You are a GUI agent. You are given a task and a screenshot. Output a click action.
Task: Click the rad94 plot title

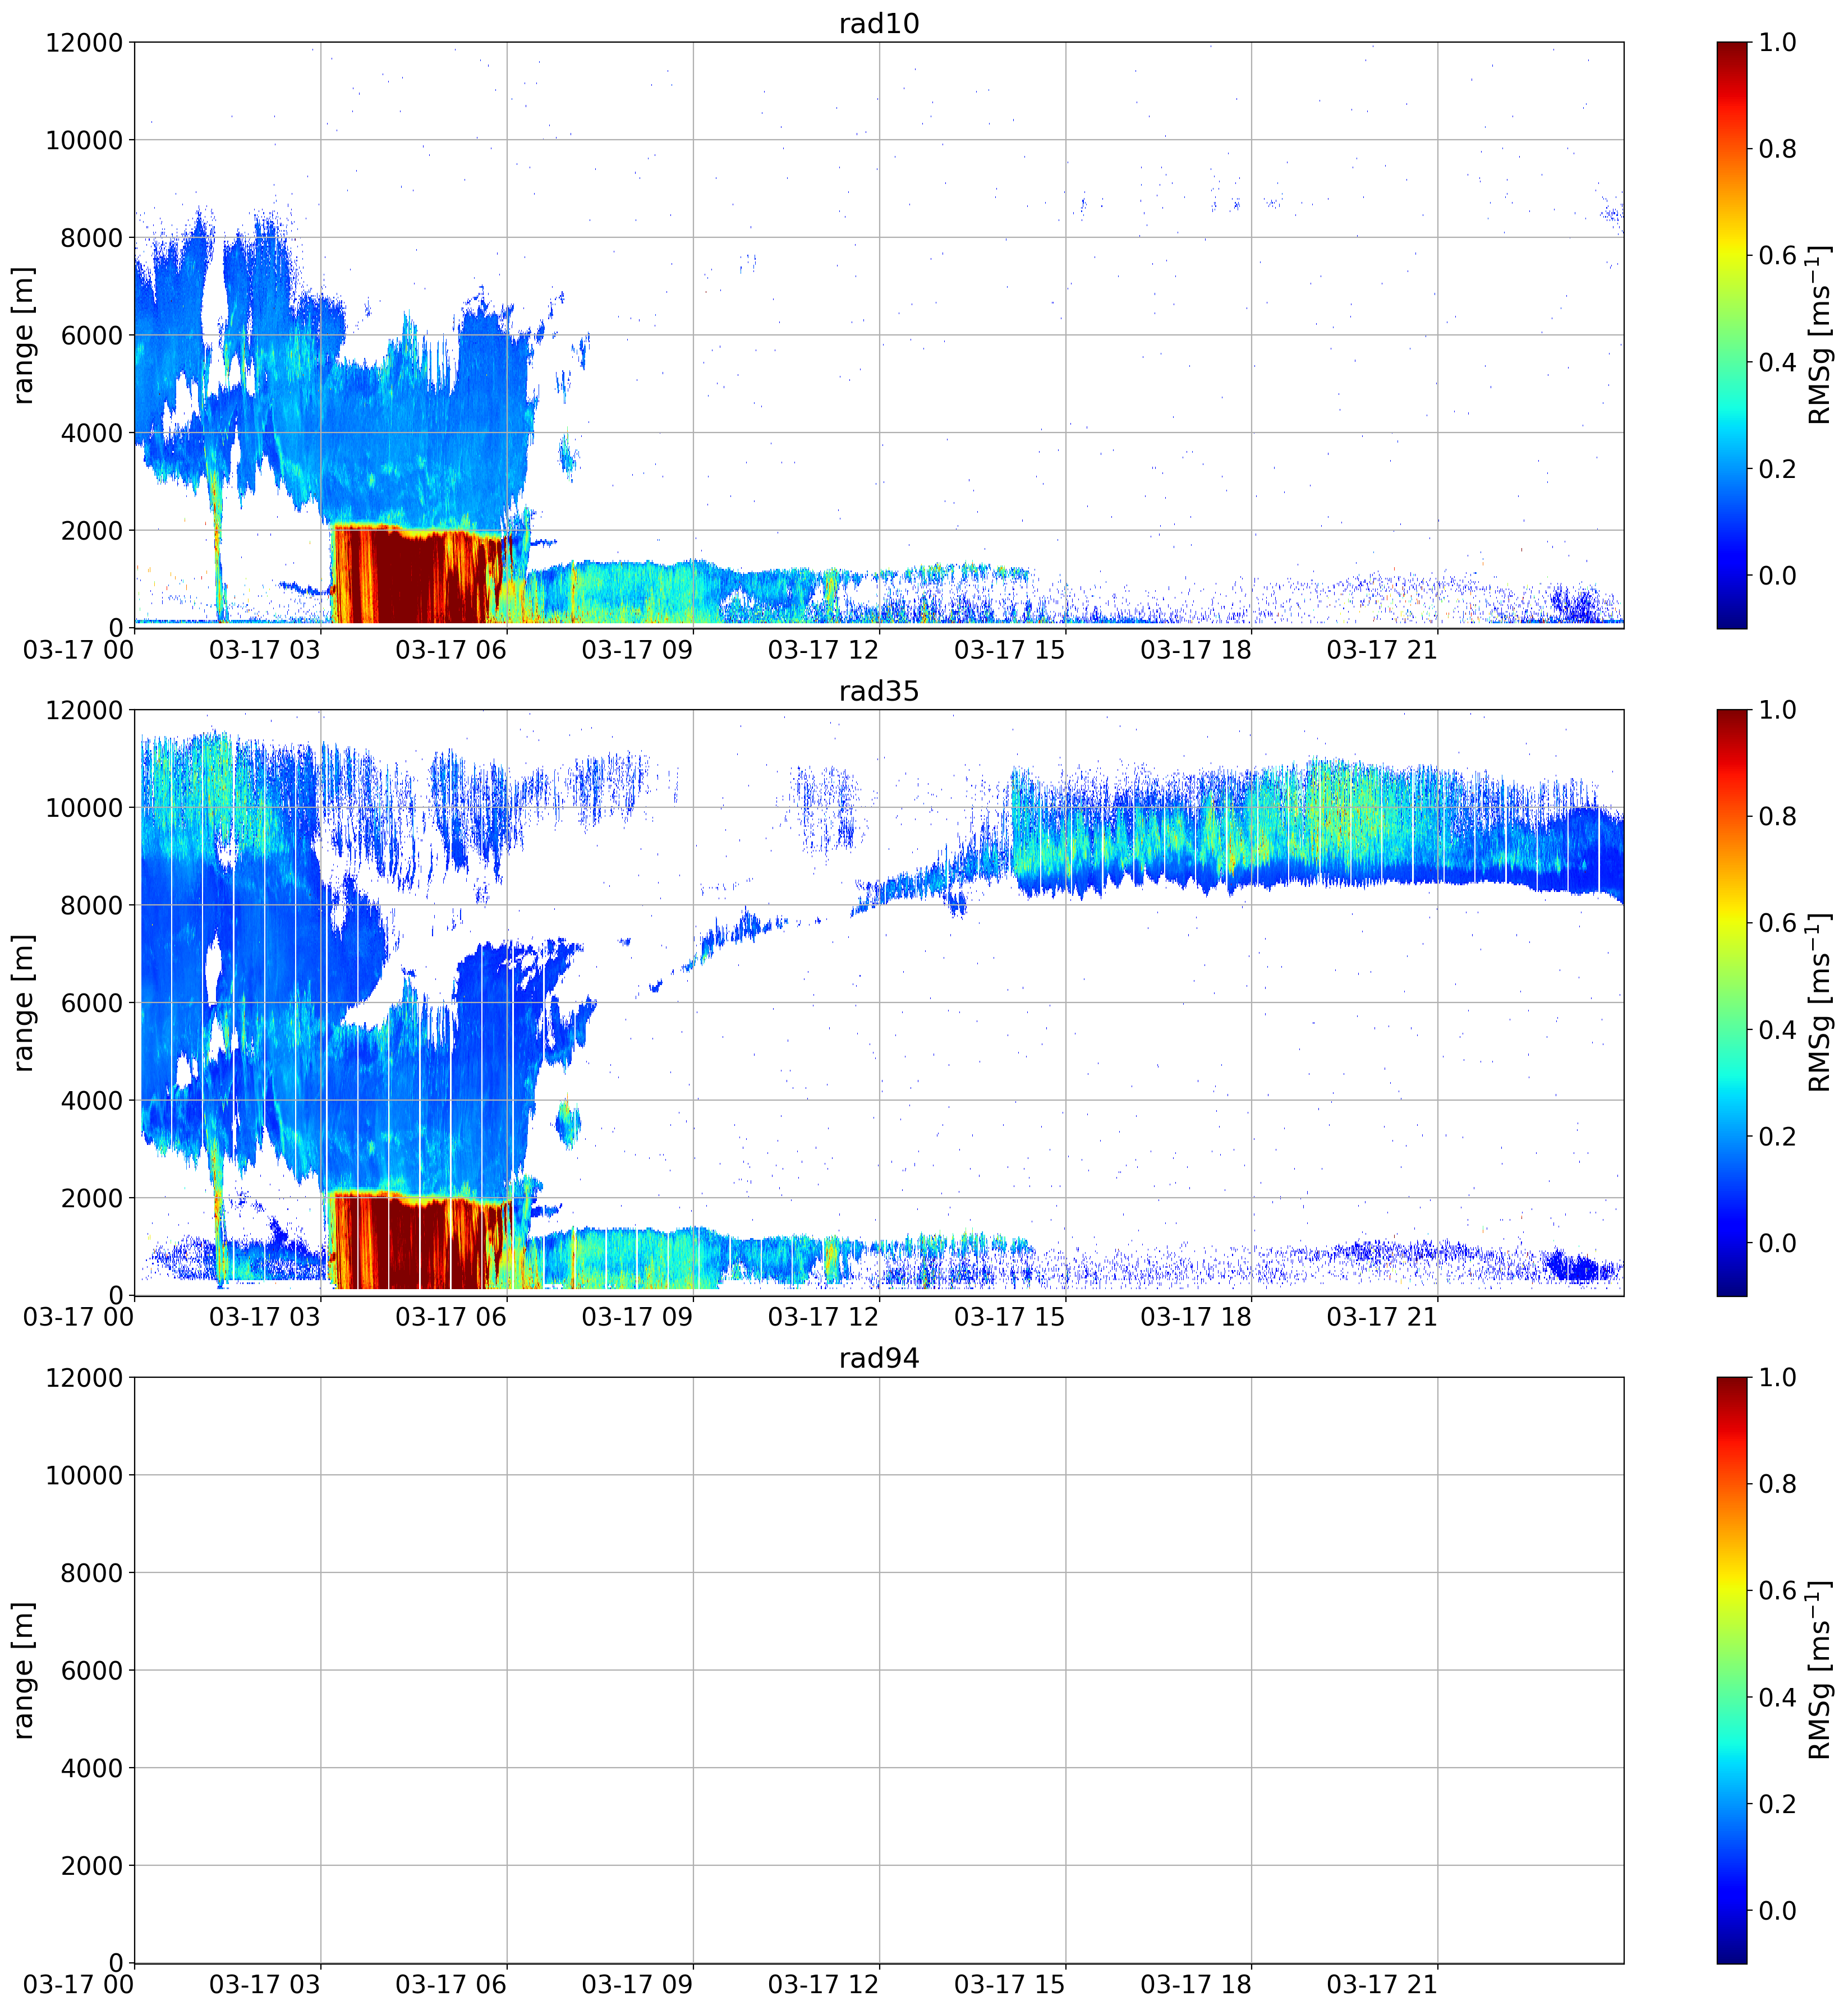pos(879,1358)
